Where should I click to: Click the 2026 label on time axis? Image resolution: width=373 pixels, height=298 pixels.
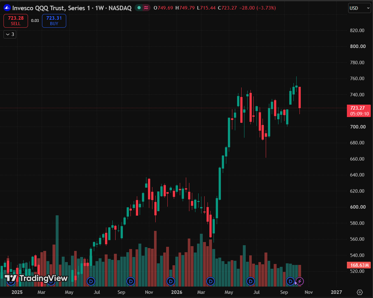[177, 292]
